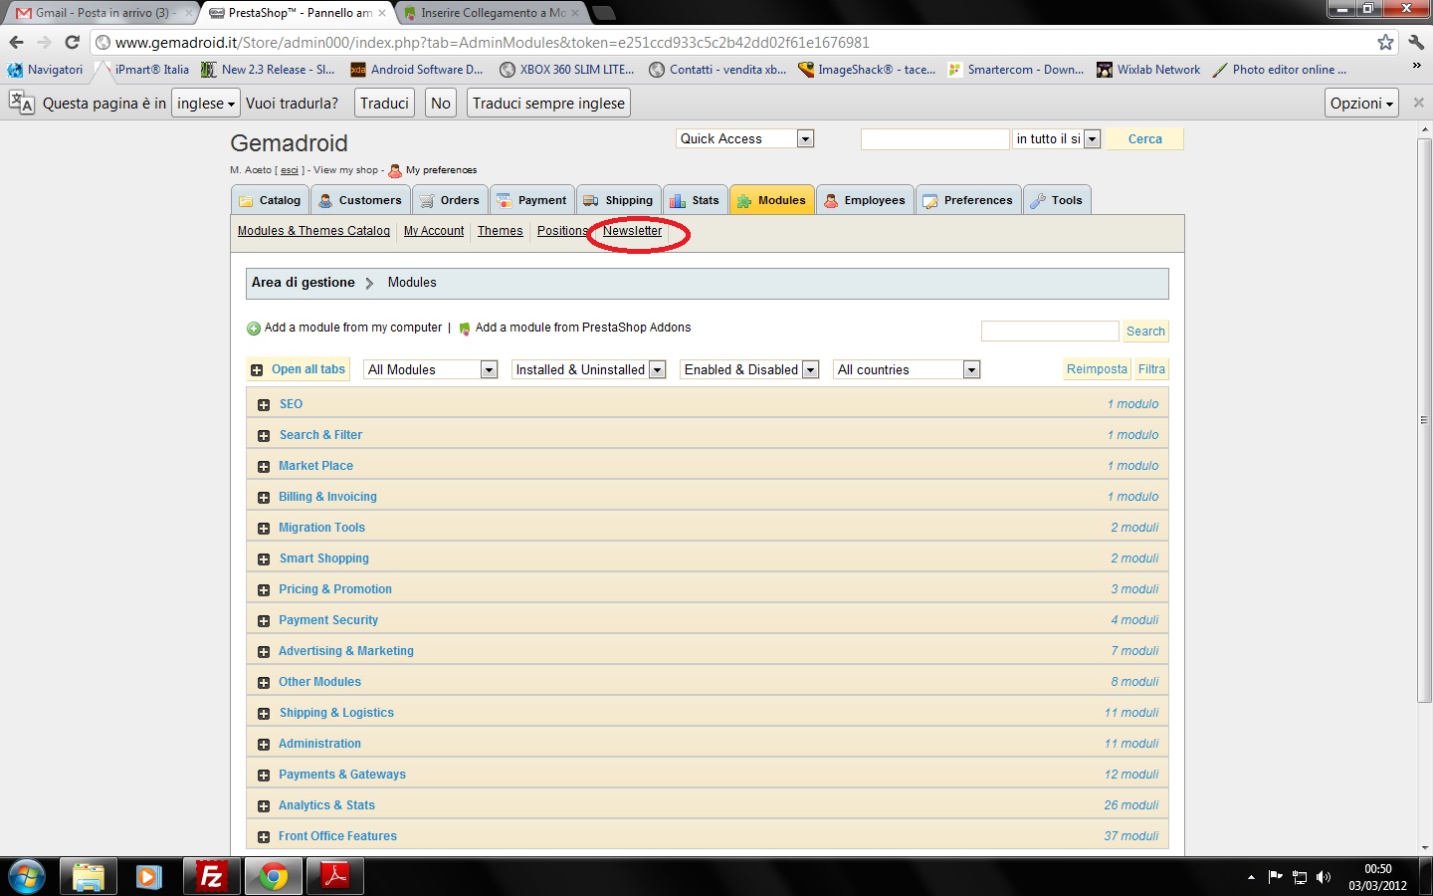
Task: Open FileZilla from taskbar
Action: point(211,877)
